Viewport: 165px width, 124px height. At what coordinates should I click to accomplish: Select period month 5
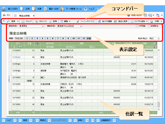point(48,38)
